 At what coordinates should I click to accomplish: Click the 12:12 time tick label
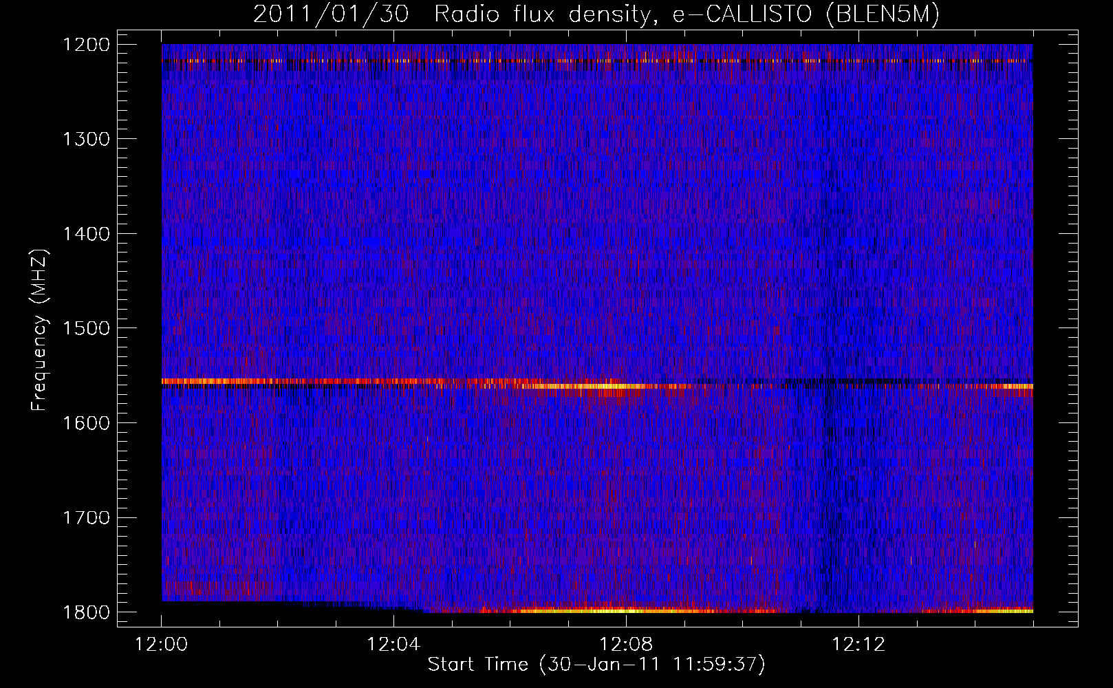coord(858,645)
